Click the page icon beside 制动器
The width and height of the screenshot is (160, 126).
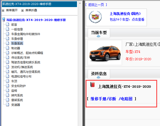pos(8,48)
